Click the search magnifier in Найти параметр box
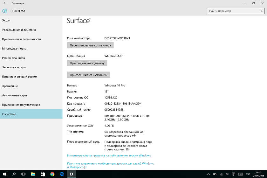 [x=262, y=11]
